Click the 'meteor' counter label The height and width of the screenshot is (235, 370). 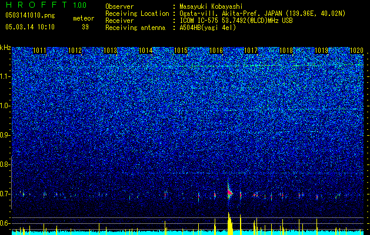(x=84, y=18)
